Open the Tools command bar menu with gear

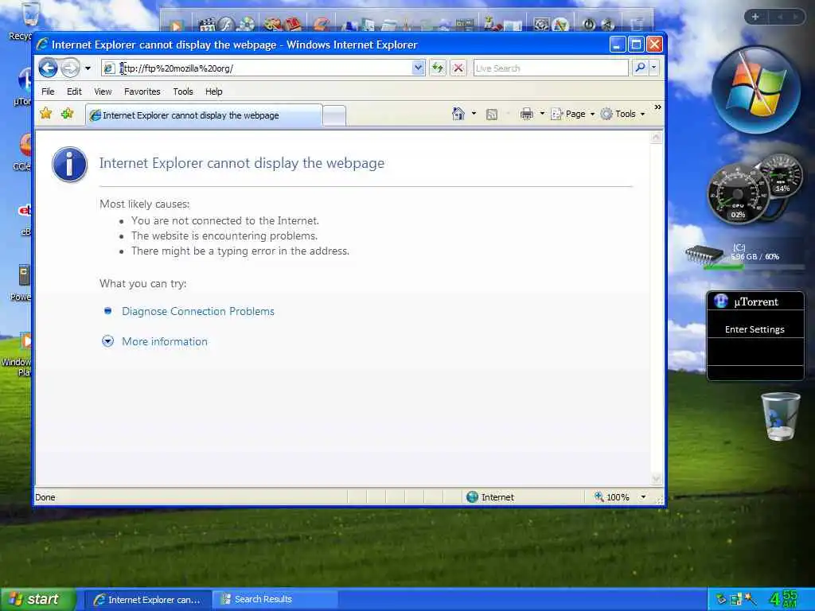click(x=622, y=114)
